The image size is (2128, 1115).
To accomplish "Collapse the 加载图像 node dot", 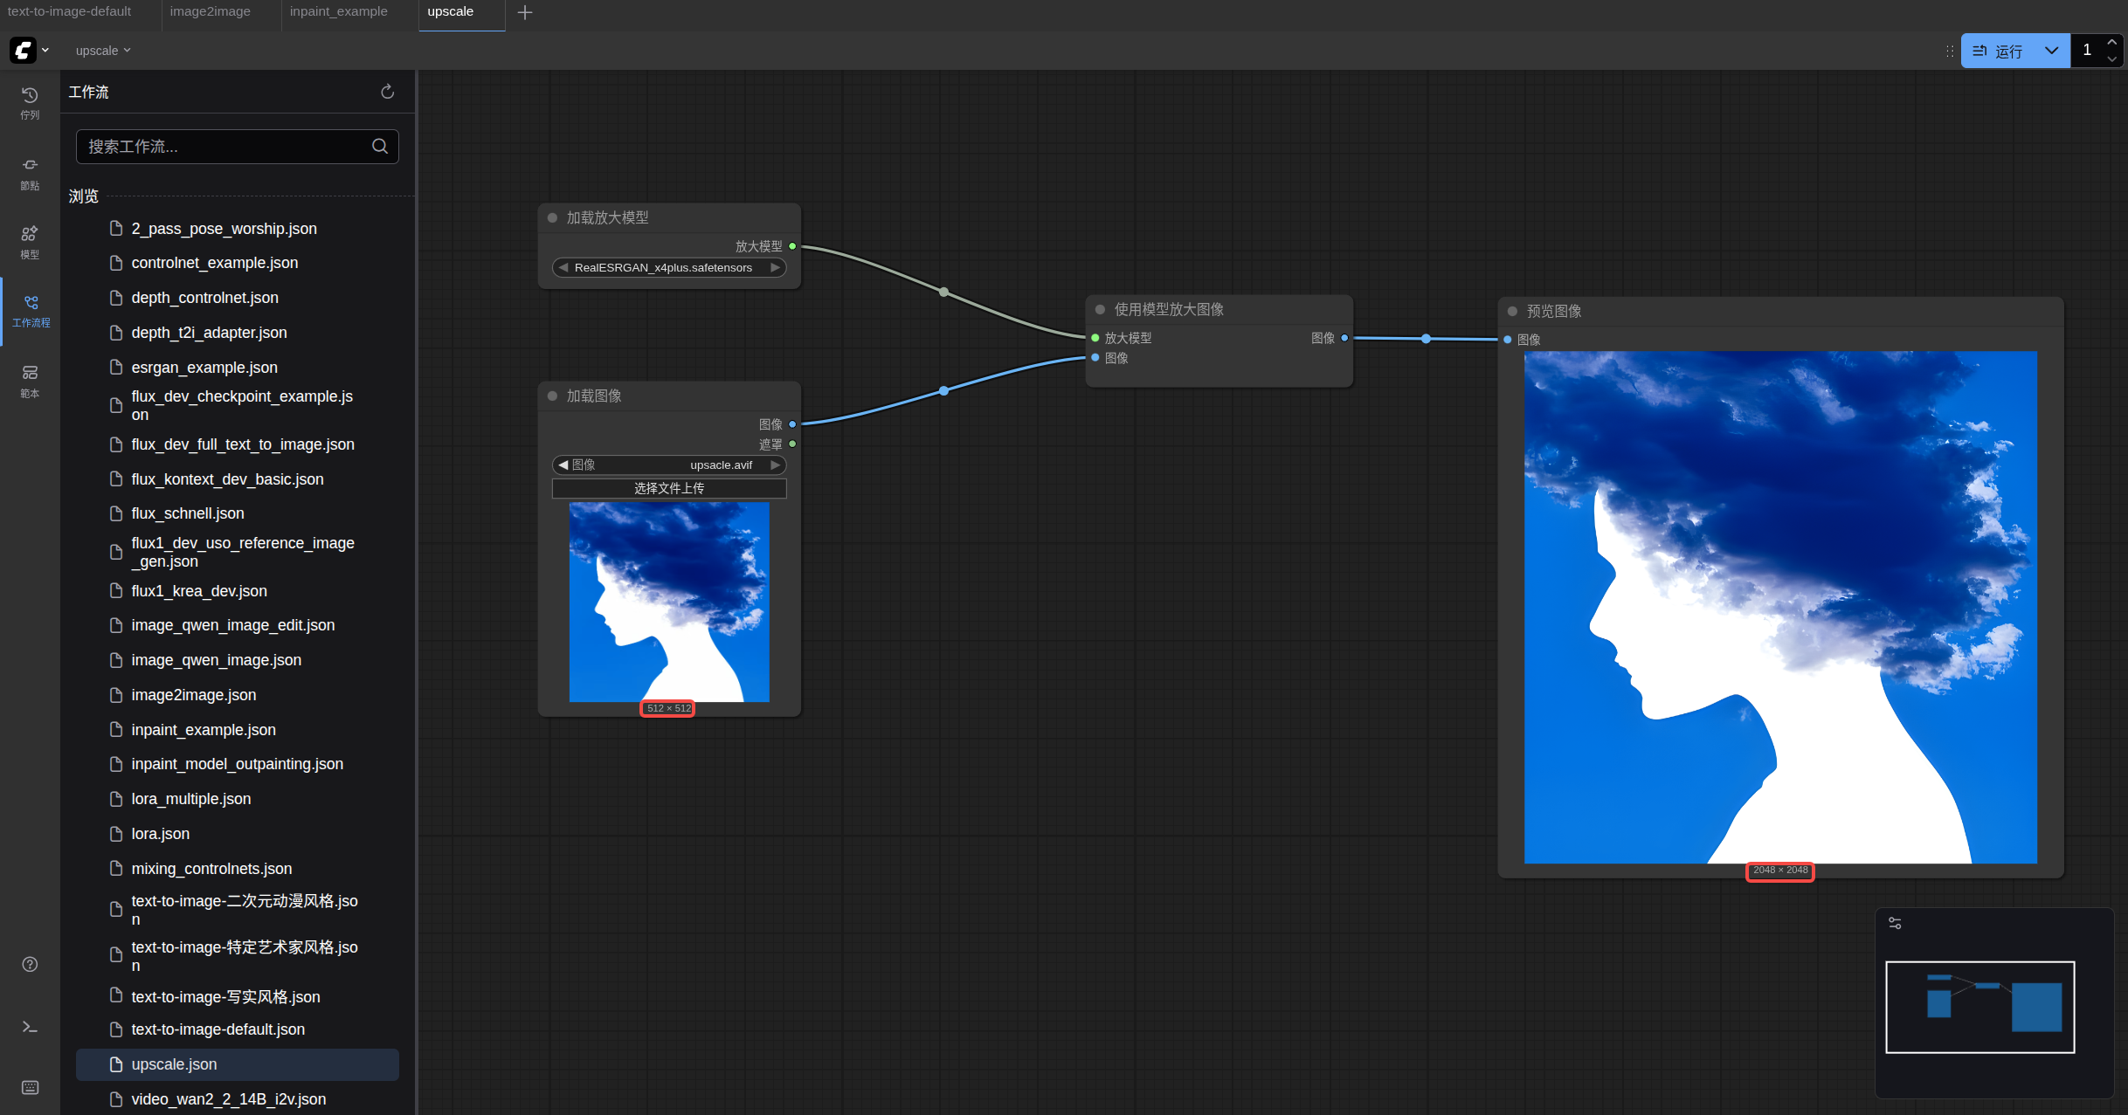I will click(552, 396).
